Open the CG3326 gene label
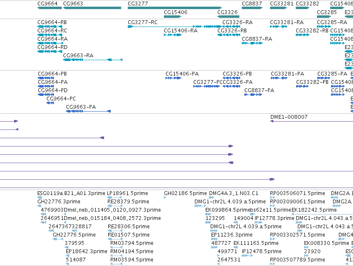The height and width of the screenshot is (266, 353). click(x=227, y=12)
